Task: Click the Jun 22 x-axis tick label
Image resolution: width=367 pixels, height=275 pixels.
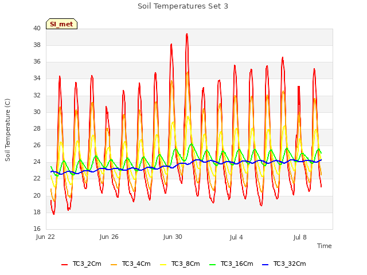Action: [45, 237]
